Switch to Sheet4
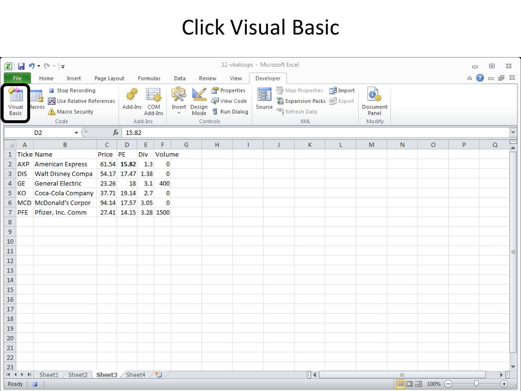This screenshot has height=391, width=521. pos(135,375)
